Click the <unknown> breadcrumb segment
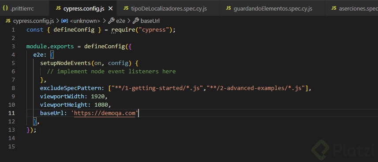Image resolution: width=378 pixels, height=162 pixels. [85, 21]
